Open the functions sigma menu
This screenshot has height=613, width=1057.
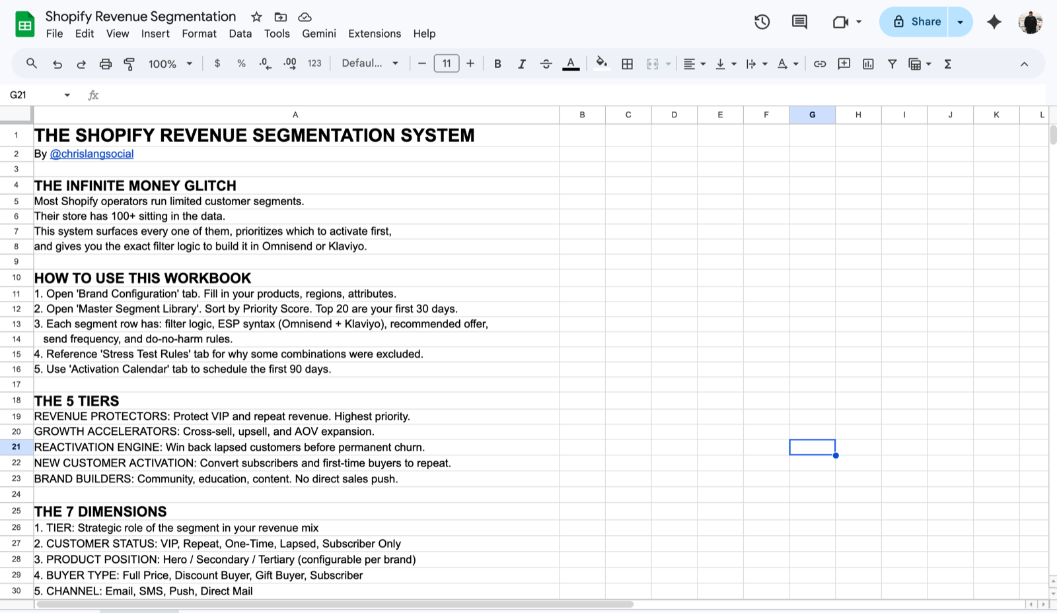click(947, 64)
